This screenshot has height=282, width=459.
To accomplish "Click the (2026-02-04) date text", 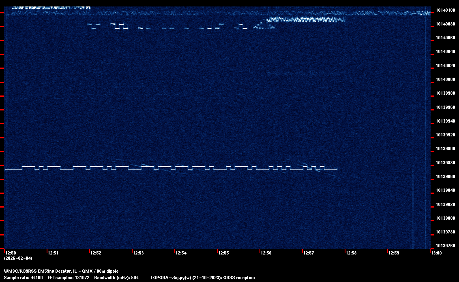I will coord(18,258).
